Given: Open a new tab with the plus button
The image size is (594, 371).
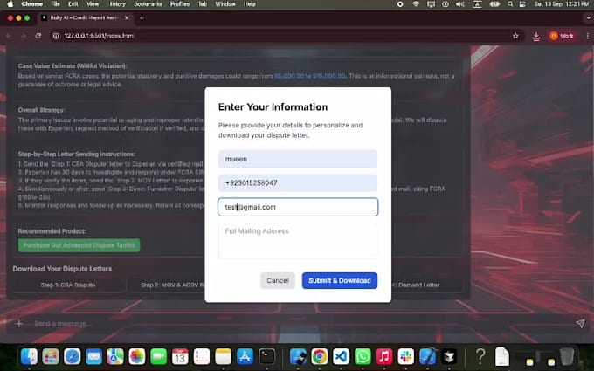Looking at the screenshot, I should click(x=142, y=17).
